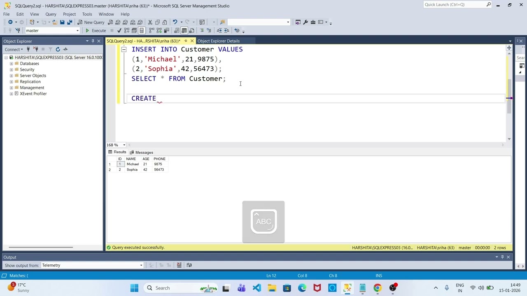Select the Replication tree item
Image resolution: width=527 pixels, height=296 pixels.
coord(30,81)
